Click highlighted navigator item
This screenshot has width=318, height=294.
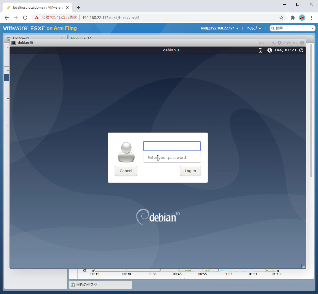(7, 78)
